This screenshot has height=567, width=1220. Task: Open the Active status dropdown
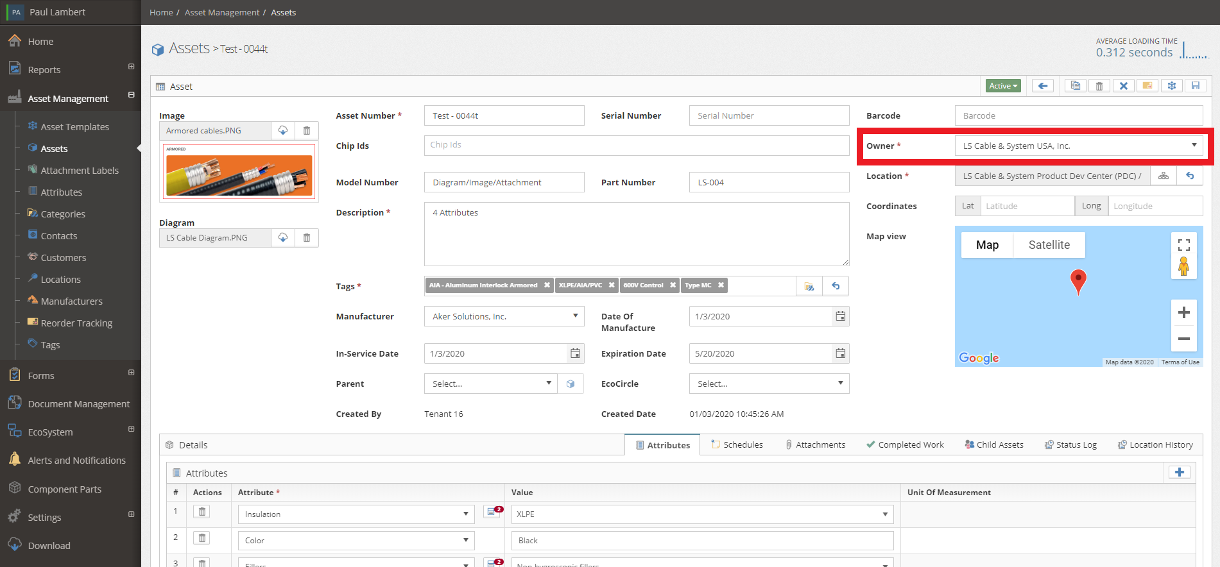pyautogui.click(x=1003, y=86)
